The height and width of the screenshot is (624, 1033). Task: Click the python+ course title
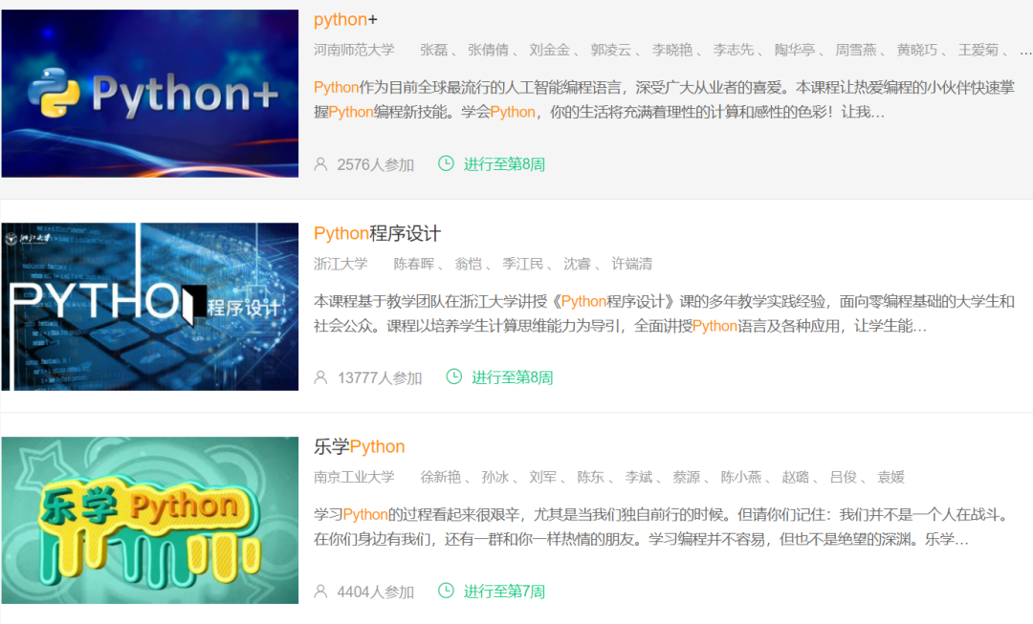(x=345, y=20)
